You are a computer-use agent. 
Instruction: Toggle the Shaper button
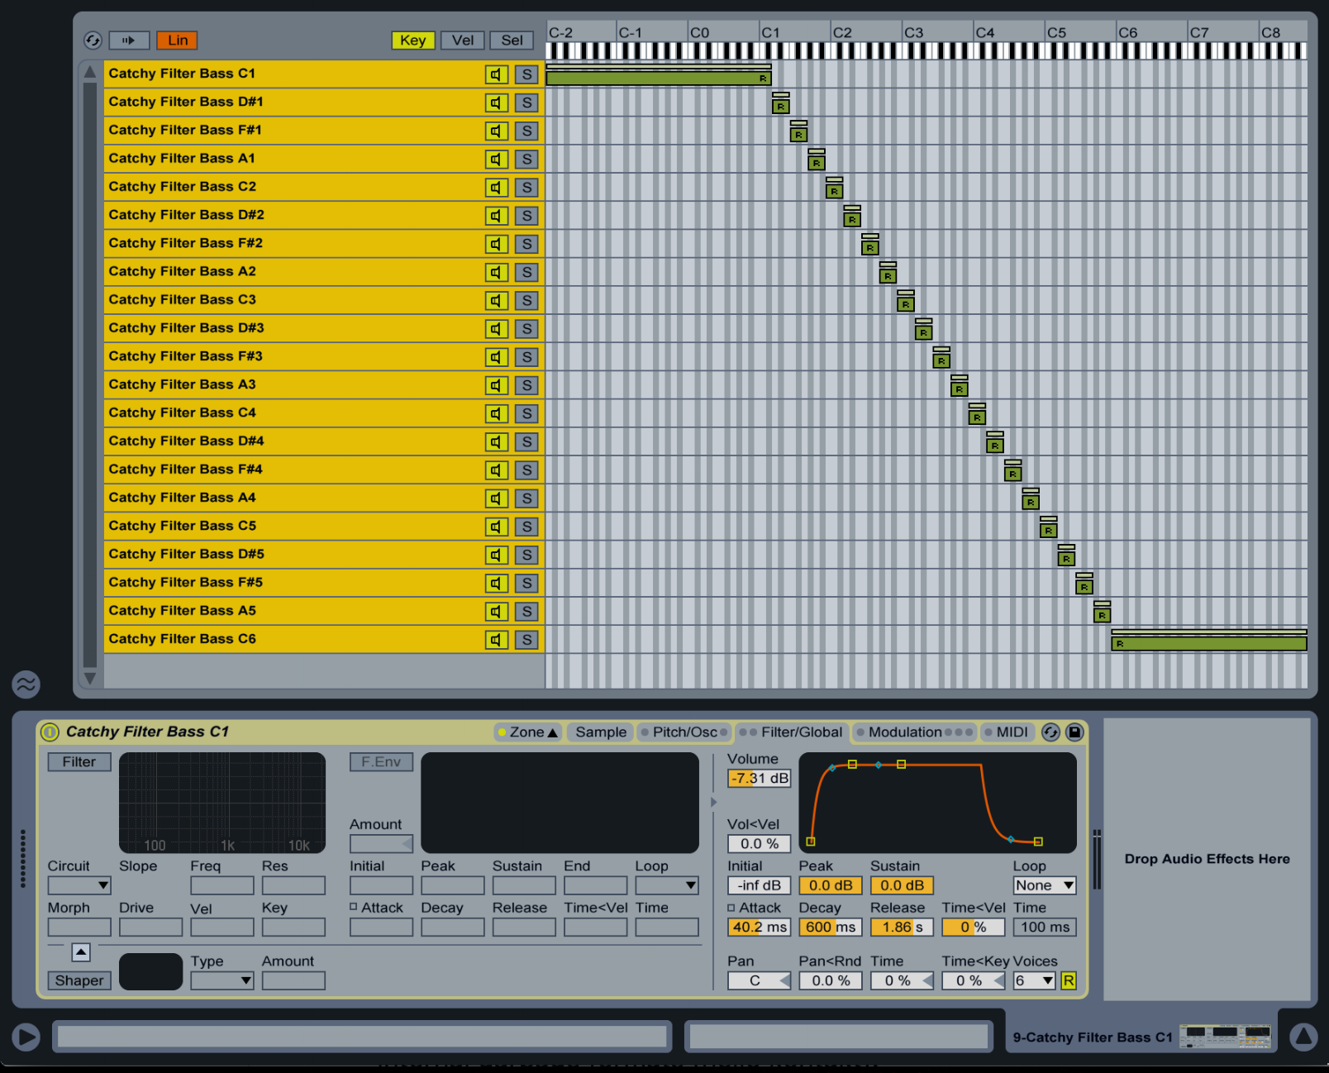point(79,980)
